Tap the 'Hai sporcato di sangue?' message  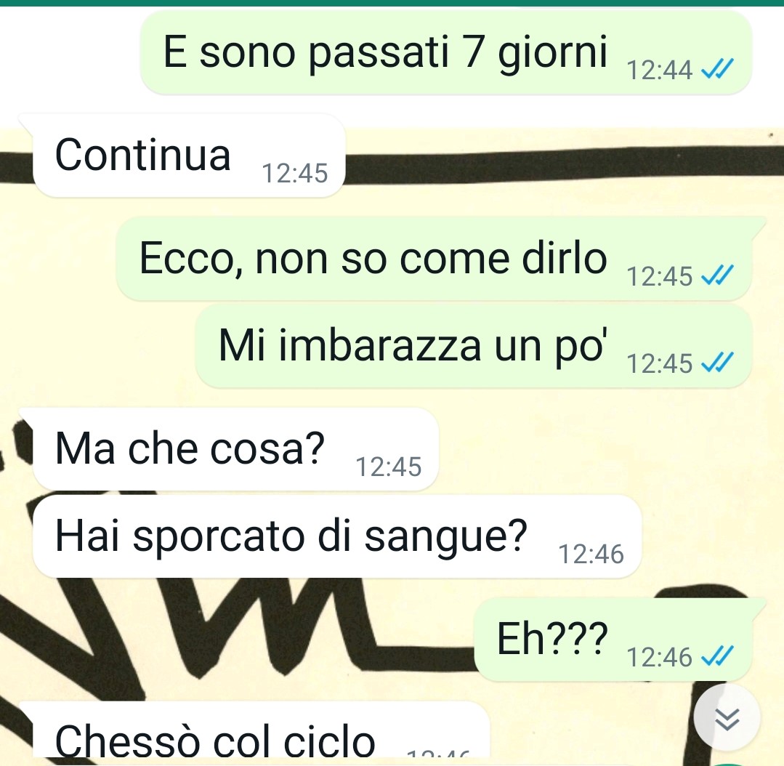[337, 536]
